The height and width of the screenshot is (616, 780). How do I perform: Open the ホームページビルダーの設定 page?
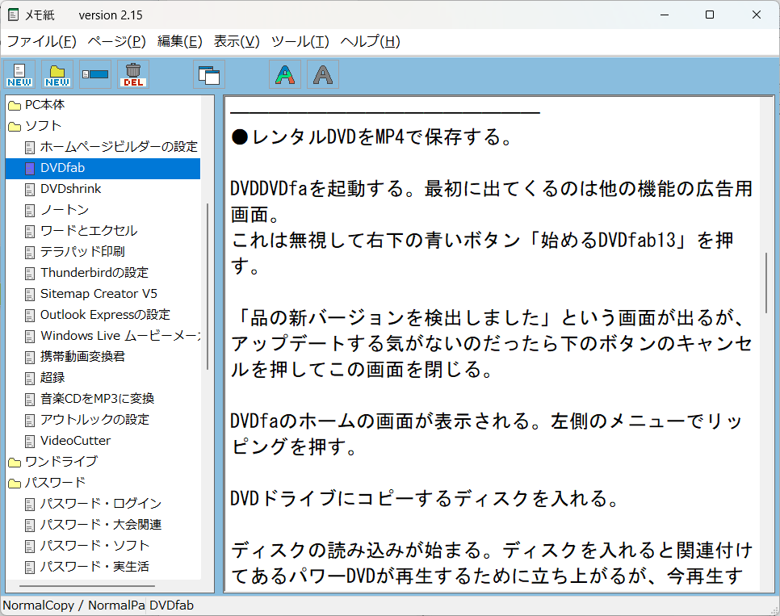pos(119,147)
